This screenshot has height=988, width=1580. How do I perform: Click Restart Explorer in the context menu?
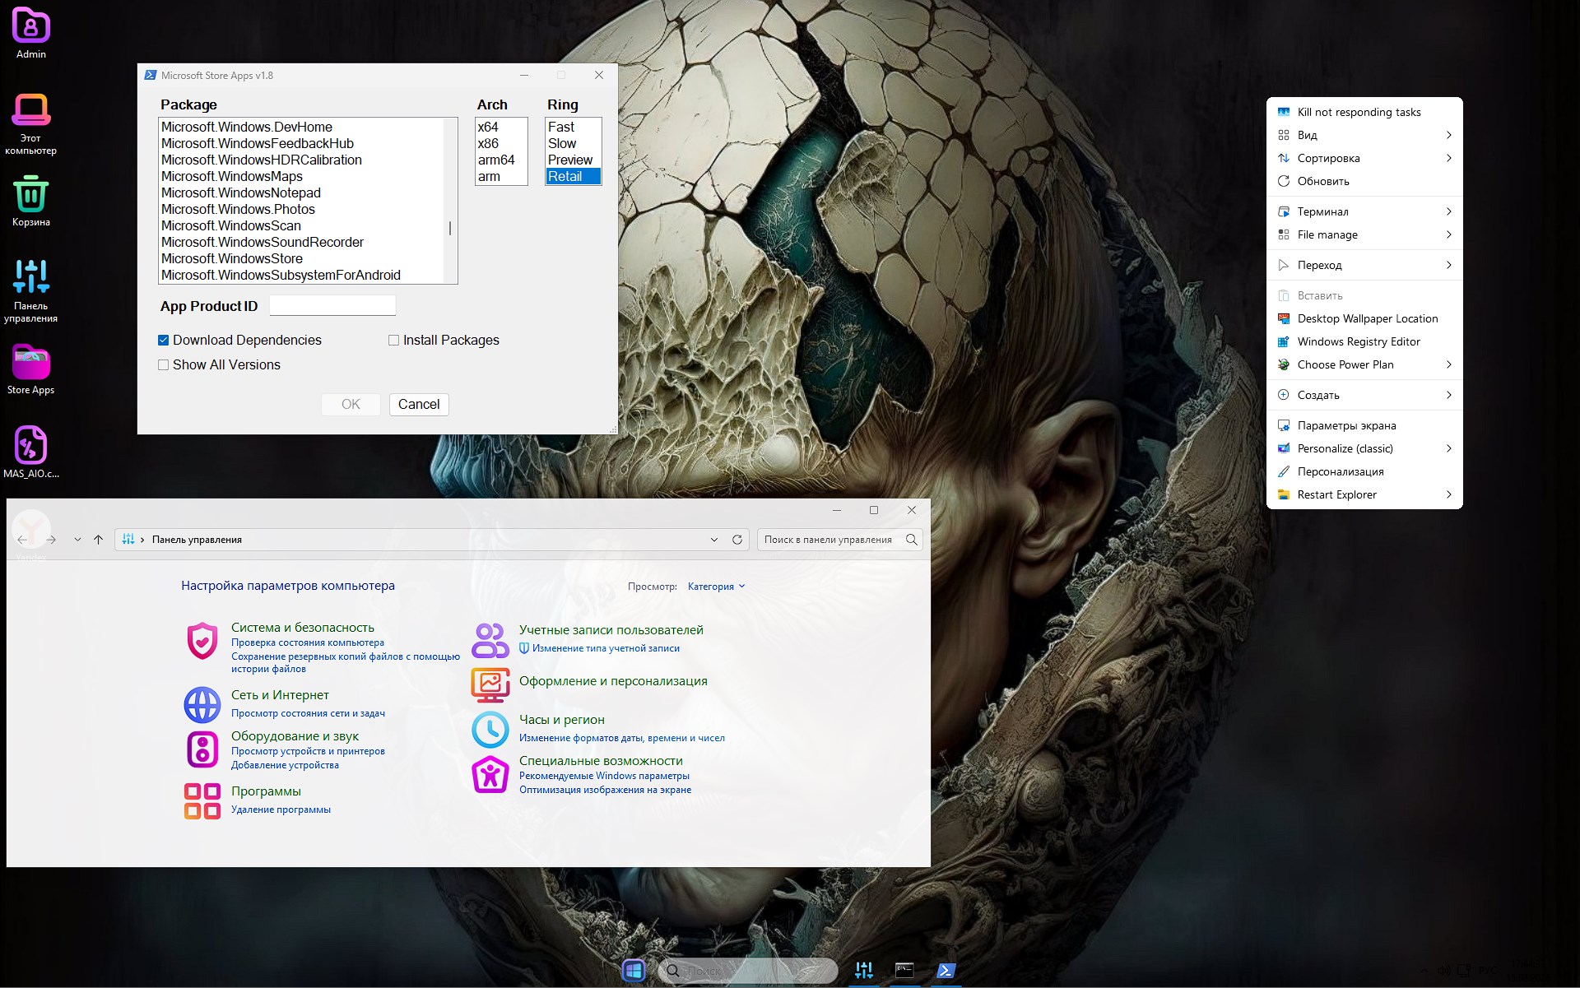(1337, 494)
